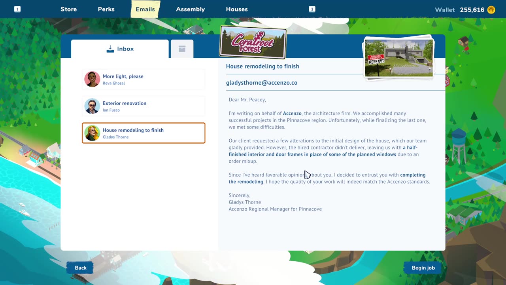Open the Assembly tab
This screenshot has width=506, height=285.
click(x=191, y=9)
